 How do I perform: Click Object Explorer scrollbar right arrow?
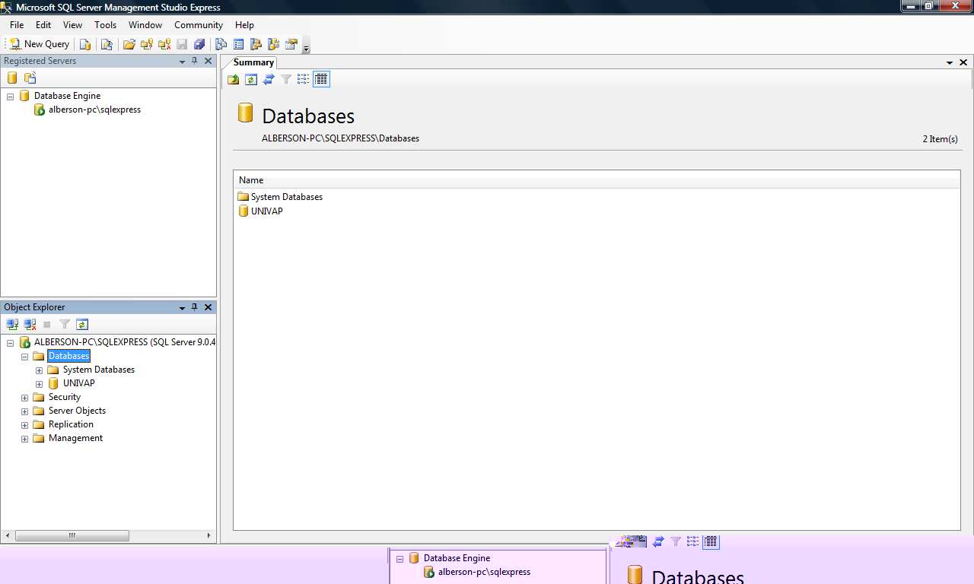pyautogui.click(x=208, y=535)
